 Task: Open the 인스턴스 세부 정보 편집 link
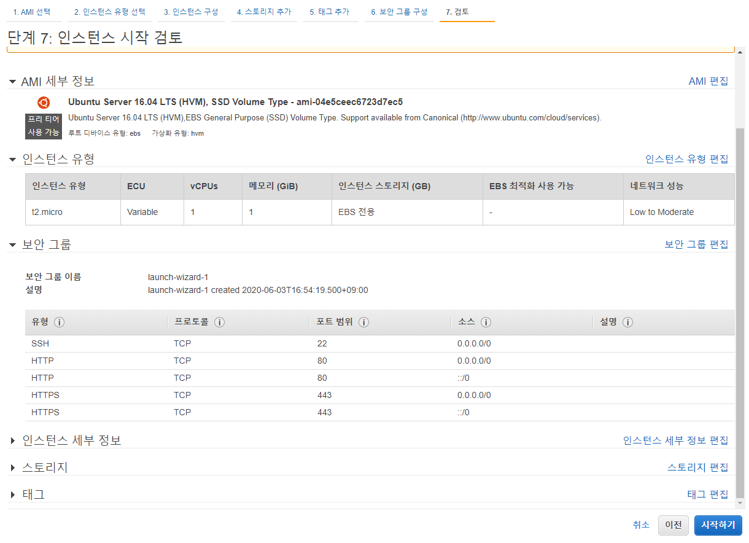pyautogui.click(x=676, y=440)
